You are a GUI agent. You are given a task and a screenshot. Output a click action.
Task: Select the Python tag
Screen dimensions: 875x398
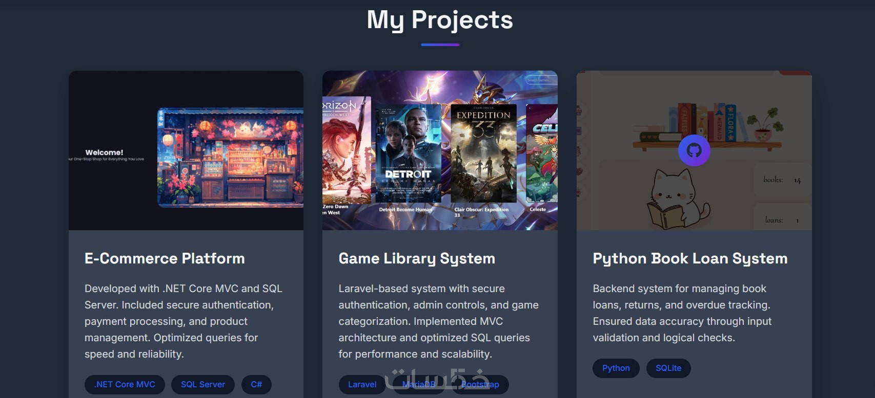point(616,368)
